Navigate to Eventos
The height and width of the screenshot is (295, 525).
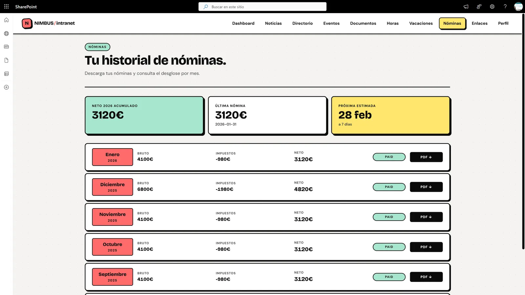coord(331,23)
